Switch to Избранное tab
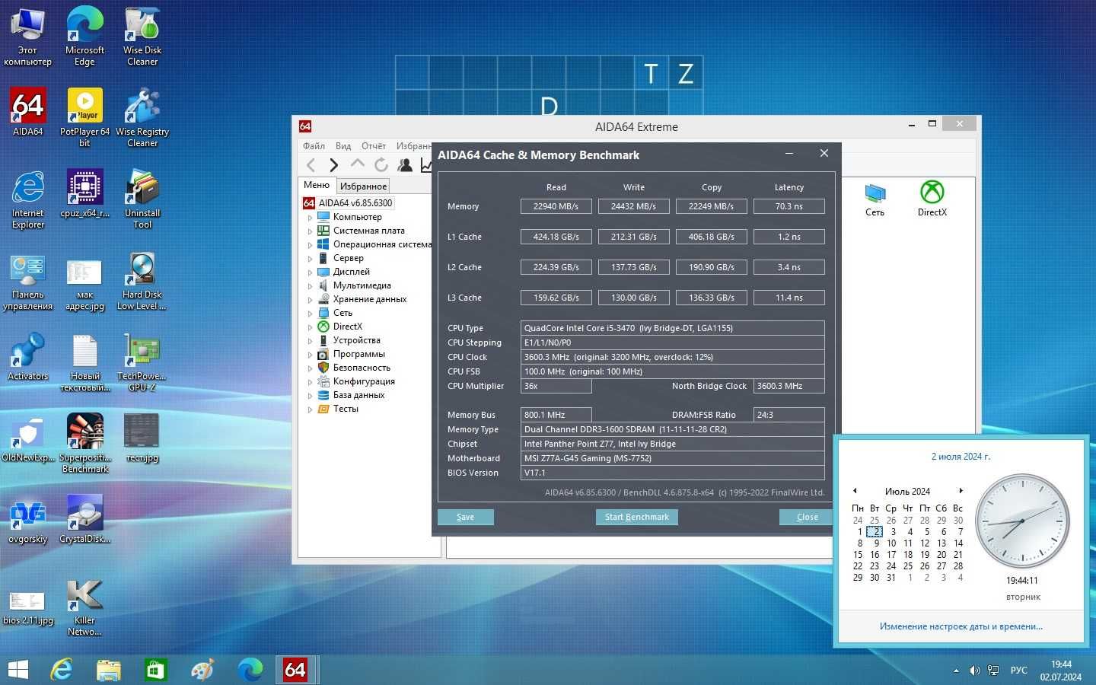This screenshot has width=1096, height=685. [363, 186]
